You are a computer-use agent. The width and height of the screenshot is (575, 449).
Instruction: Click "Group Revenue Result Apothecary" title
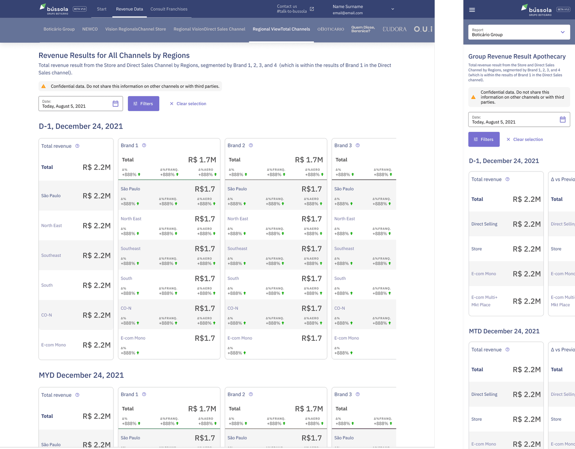pos(517,56)
